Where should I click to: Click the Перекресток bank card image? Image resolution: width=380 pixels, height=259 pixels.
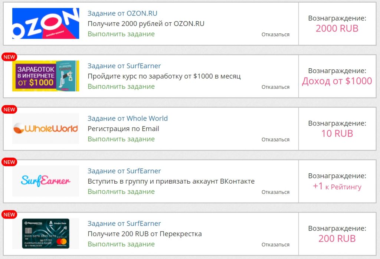pyautogui.click(x=46, y=233)
